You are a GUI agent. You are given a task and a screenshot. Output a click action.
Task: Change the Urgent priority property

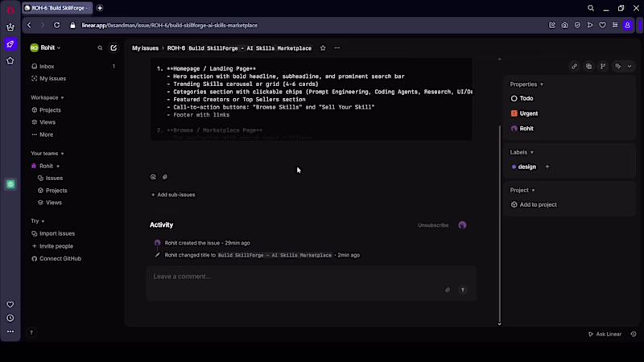(x=524, y=113)
